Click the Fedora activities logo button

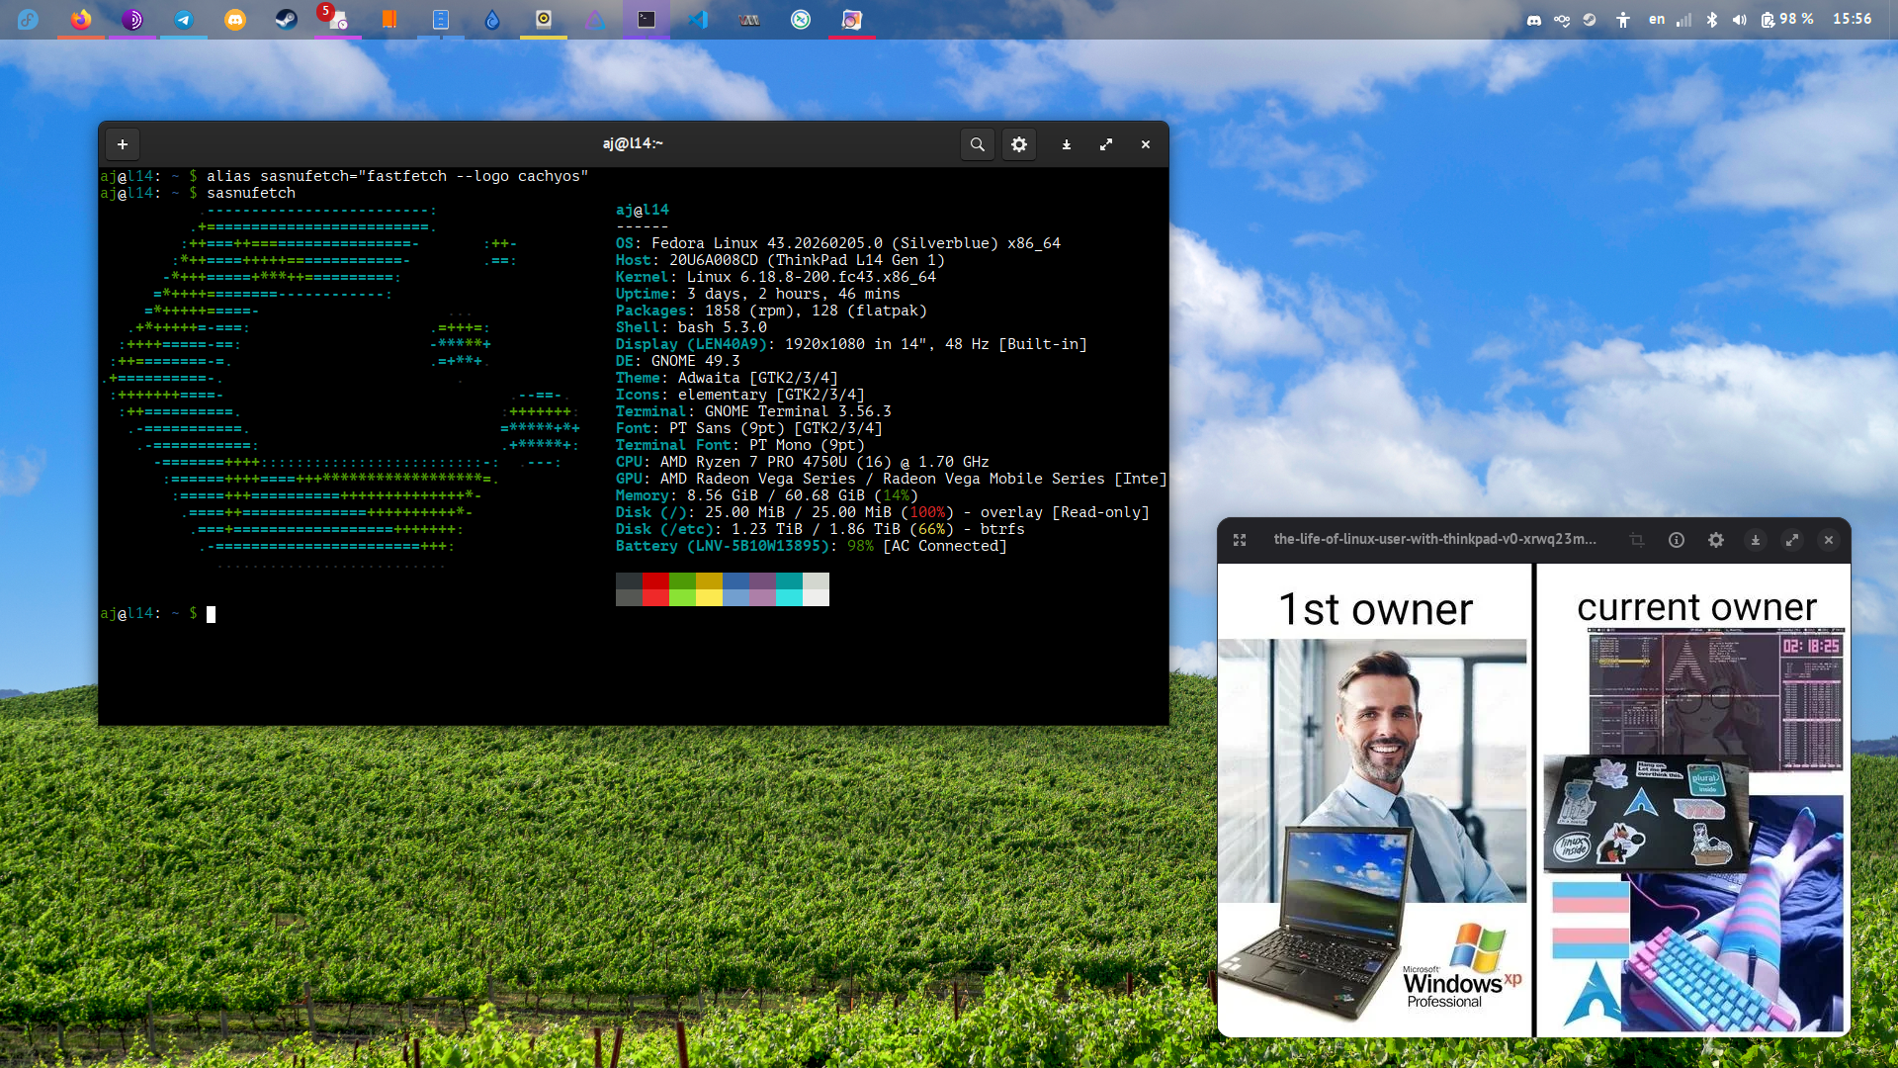click(x=28, y=20)
